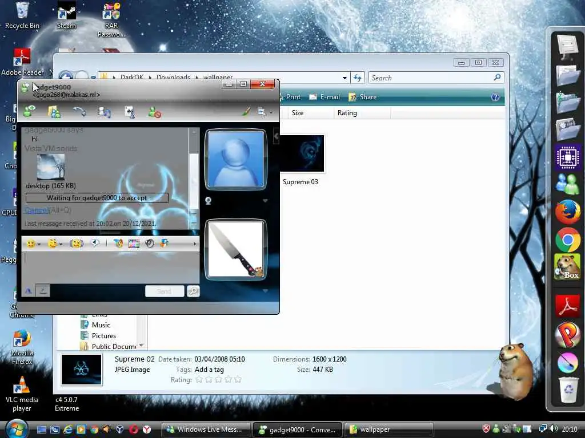The width and height of the screenshot is (585, 438).
Task: Rate Supreme 02 with five stars
Action: point(238,379)
